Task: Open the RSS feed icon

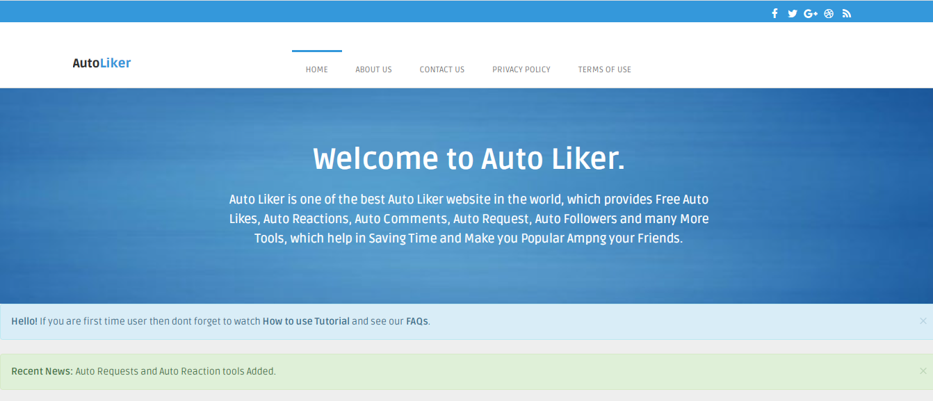Action: point(847,13)
